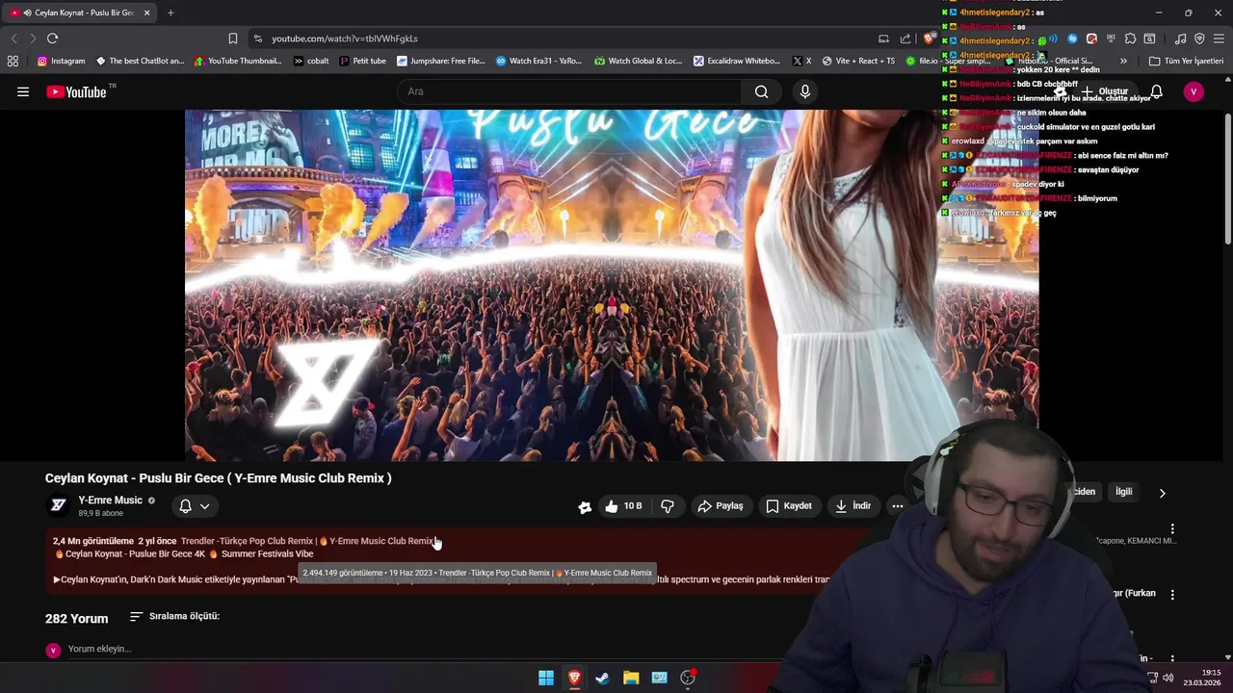Open the Trendler -Türkçe Pop Club Remix link
Viewport: 1233px width, 693px height.
click(248, 541)
